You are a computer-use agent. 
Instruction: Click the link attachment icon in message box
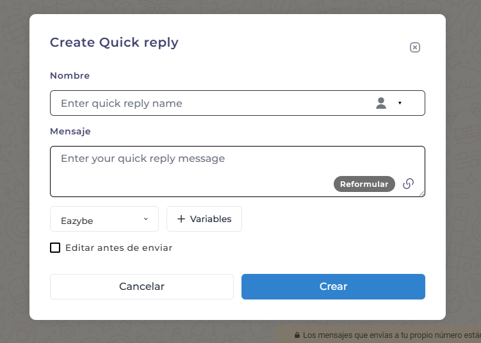pyautogui.click(x=408, y=184)
